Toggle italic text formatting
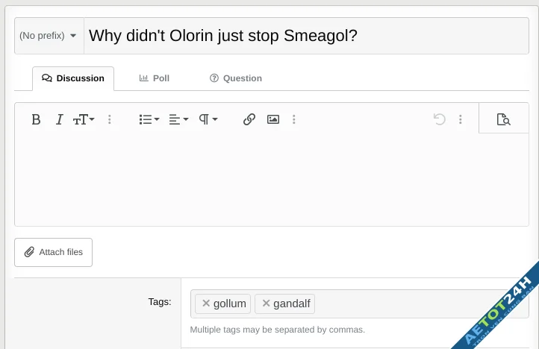Viewport: 539px width, 349px height. click(x=59, y=119)
